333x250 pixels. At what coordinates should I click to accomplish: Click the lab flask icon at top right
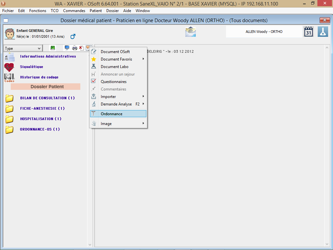coord(323,32)
